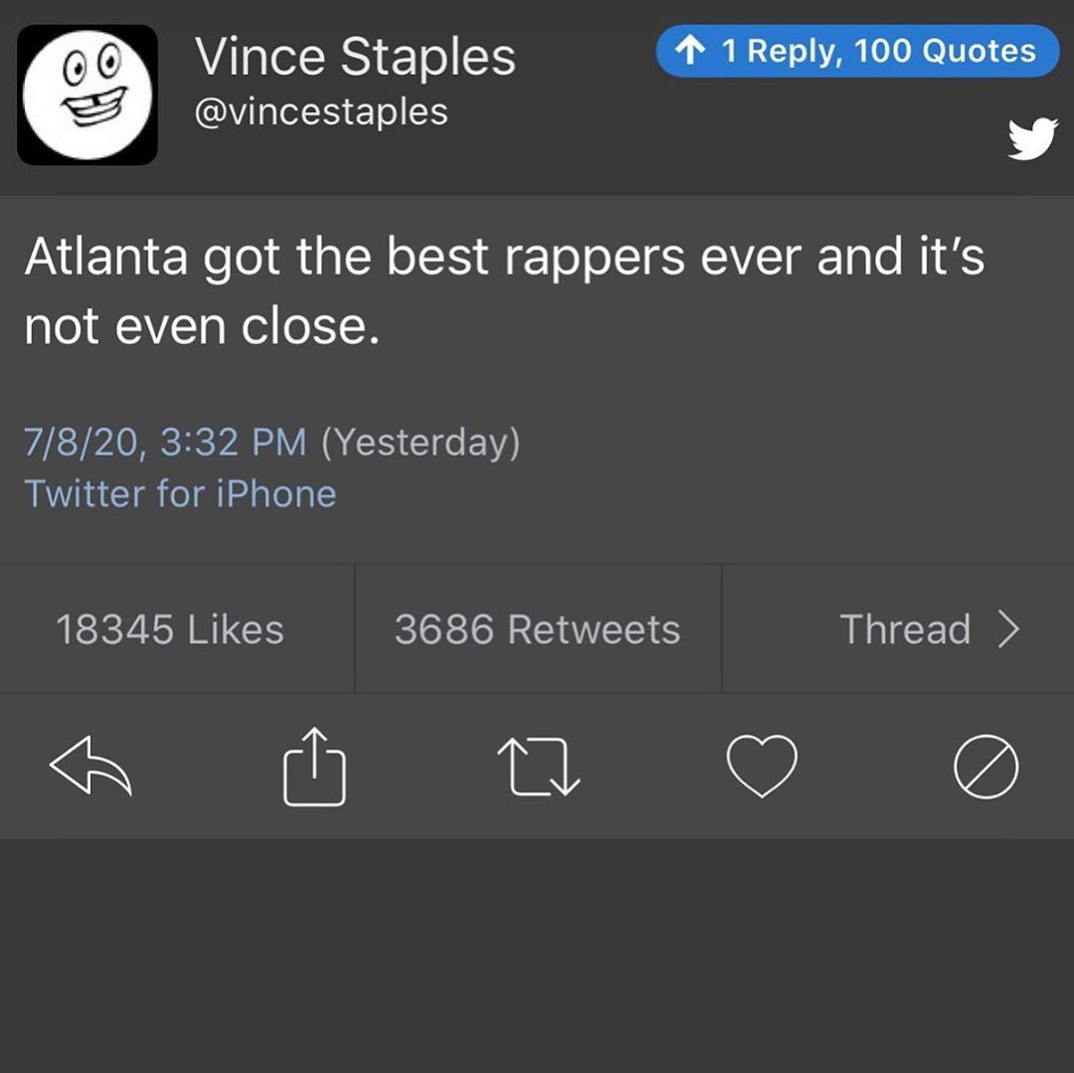Open the Twitter for iPhone link
Screen dimensions: 1074x1073
coord(180,493)
